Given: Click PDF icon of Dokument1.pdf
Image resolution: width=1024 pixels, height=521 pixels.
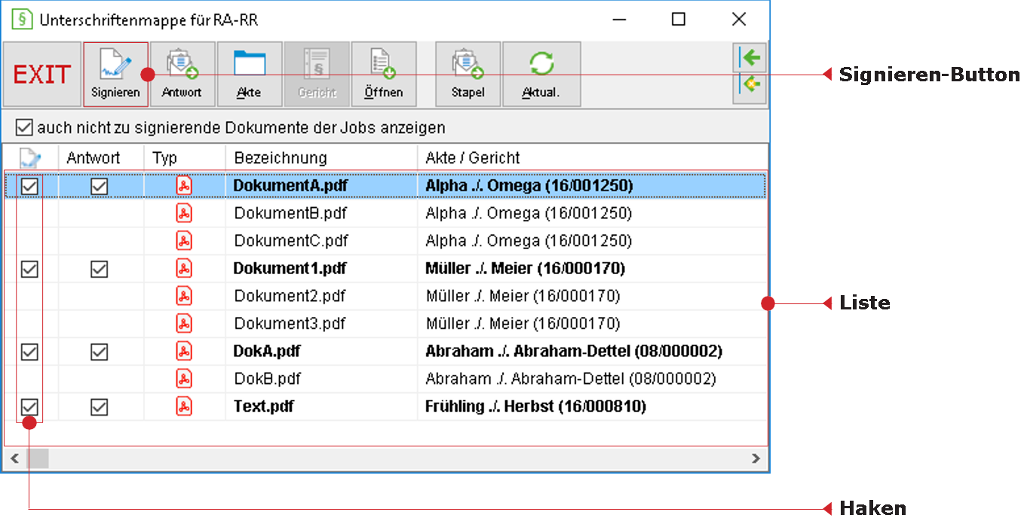Looking at the screenshot, I should [184, 268].
